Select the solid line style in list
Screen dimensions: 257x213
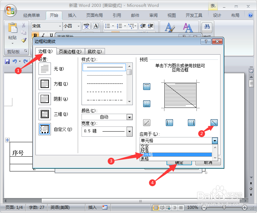click(x=104, y=67)
